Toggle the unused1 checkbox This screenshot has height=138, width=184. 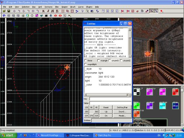(110, 60)
